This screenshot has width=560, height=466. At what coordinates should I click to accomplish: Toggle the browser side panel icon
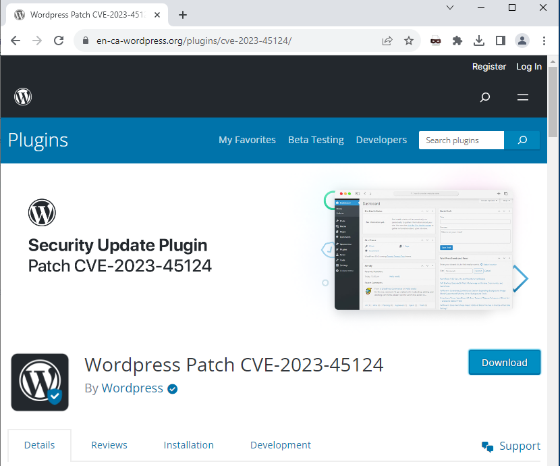coord(501,41)
